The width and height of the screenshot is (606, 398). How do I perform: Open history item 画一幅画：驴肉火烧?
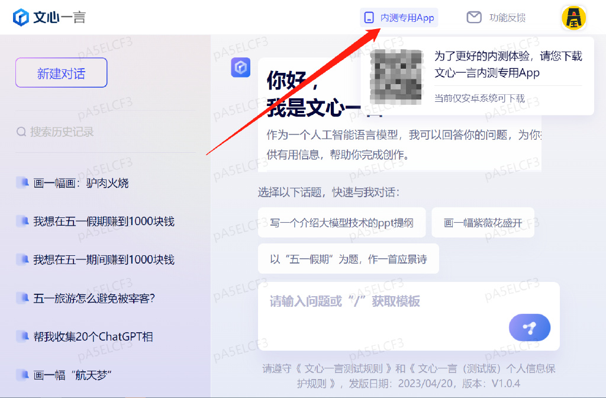(80, 182)
